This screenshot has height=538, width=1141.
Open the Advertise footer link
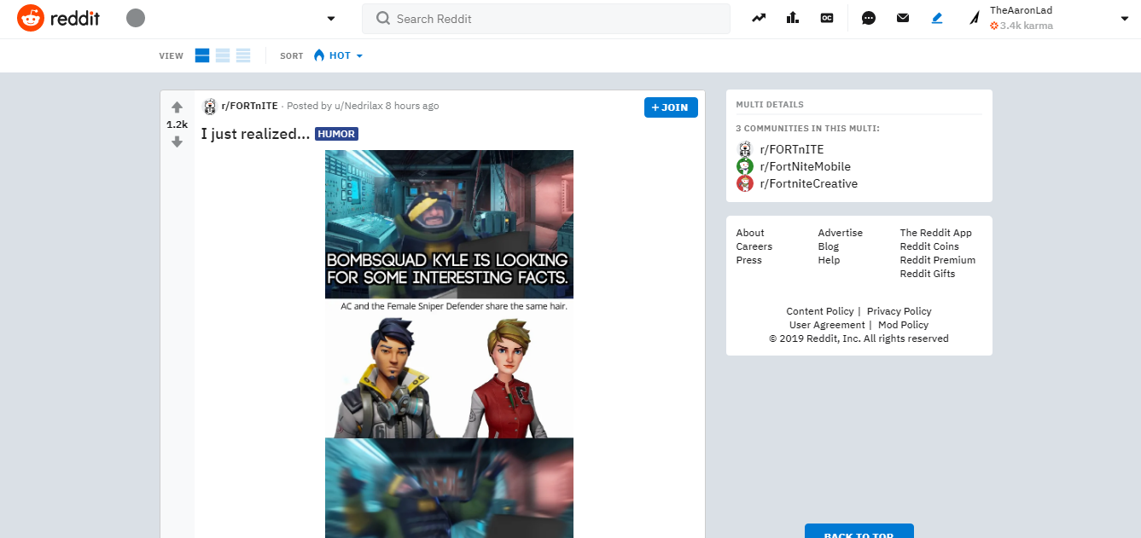(x=841, y=233)
